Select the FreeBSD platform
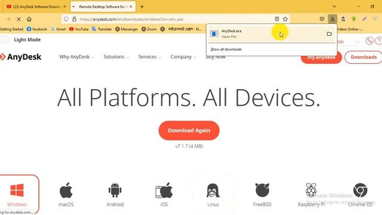Image resolution: width=382 pixels, height=215 pixels. pos(262,195)
